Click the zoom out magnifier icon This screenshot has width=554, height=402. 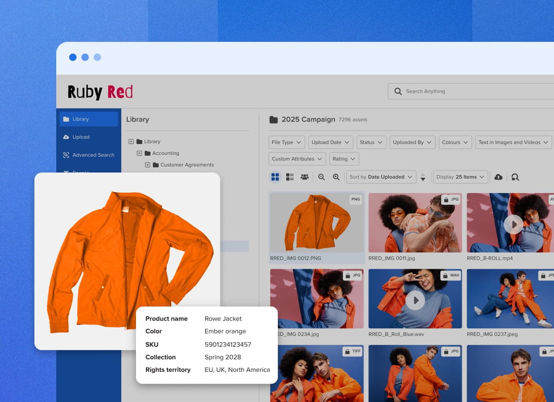click(321, 177)
